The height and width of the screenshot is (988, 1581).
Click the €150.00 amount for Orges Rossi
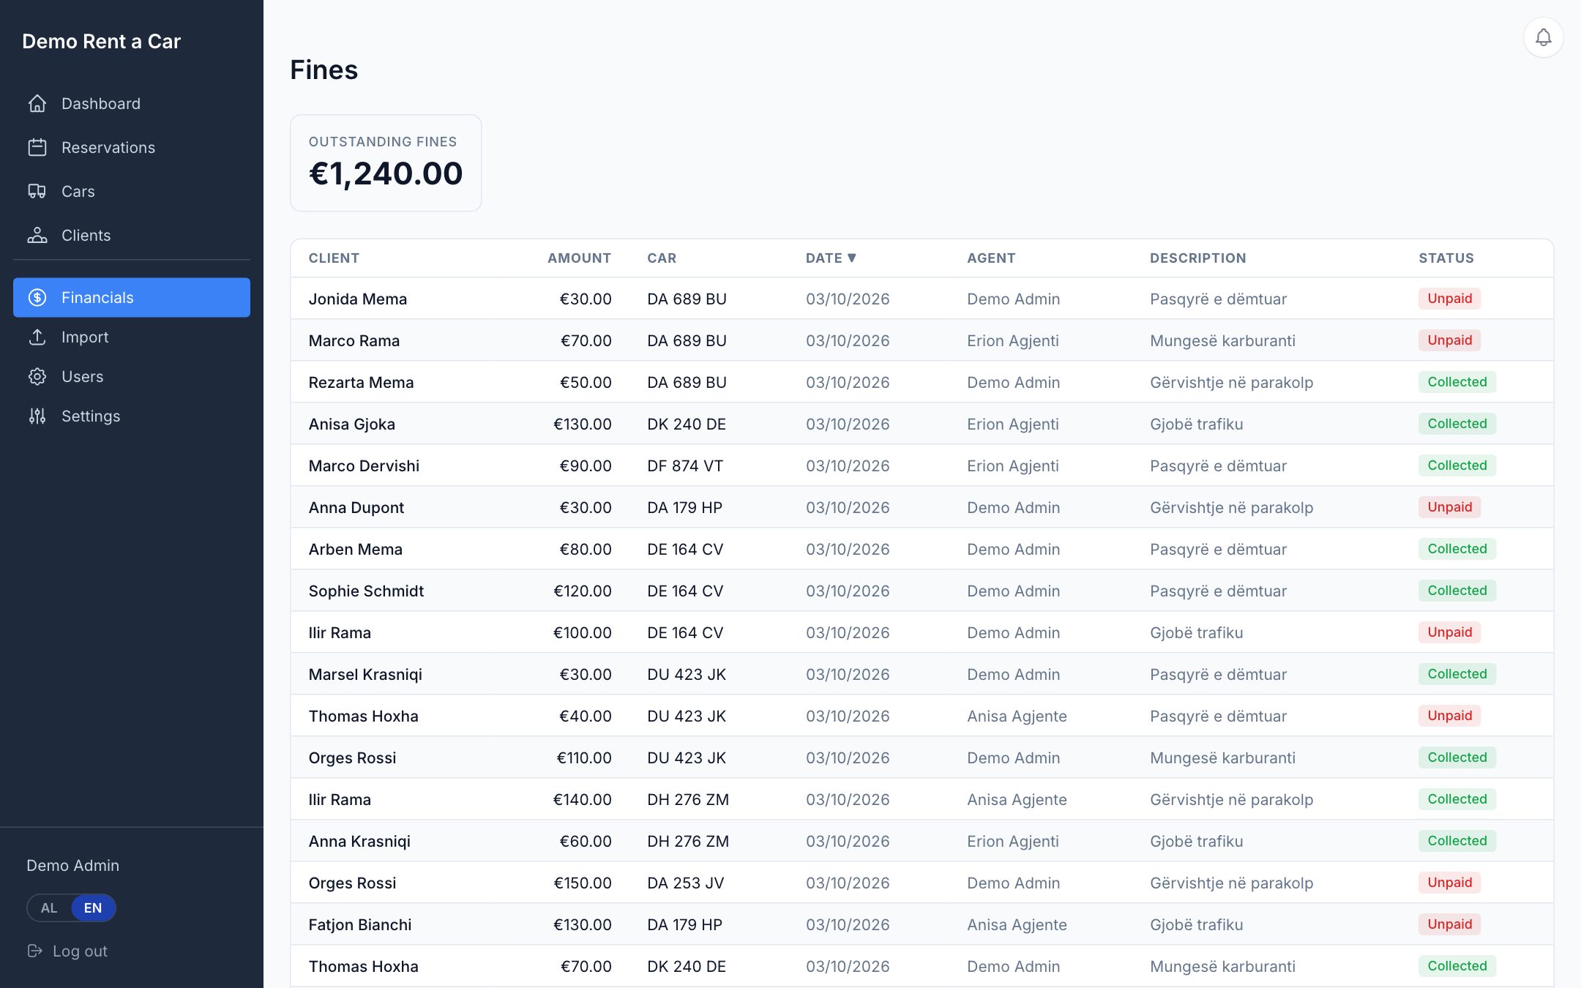point(582,883)
